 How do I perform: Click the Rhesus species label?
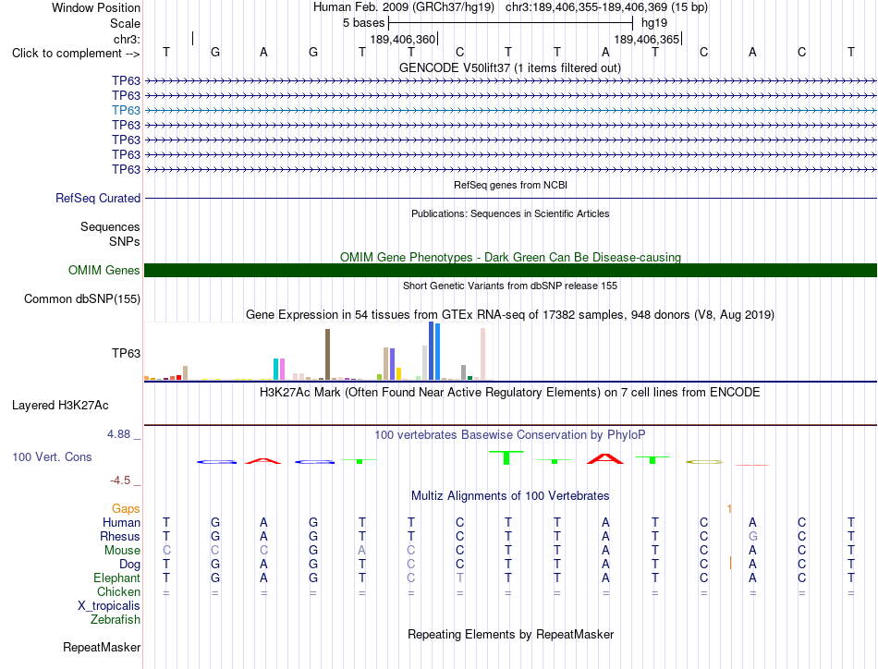(120, 536)
